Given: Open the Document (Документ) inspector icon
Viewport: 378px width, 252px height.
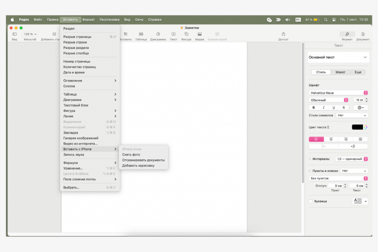Looking at the screenshot, I should (363, 34).
